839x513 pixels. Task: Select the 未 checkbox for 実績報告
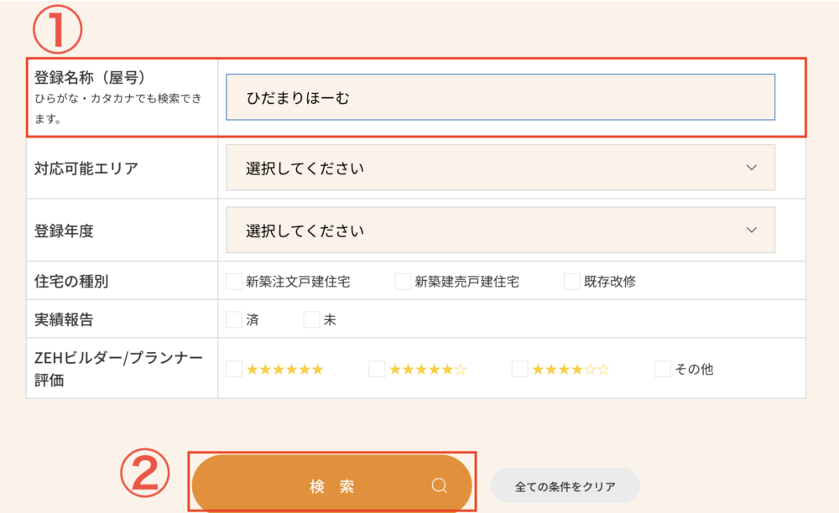coord(311,319)
